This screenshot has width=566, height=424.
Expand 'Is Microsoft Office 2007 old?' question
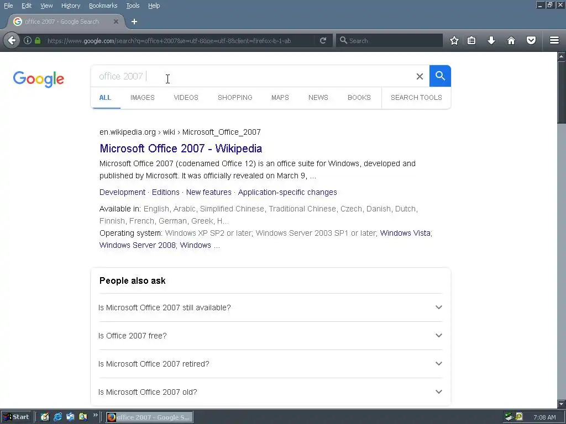coord(270,392)
